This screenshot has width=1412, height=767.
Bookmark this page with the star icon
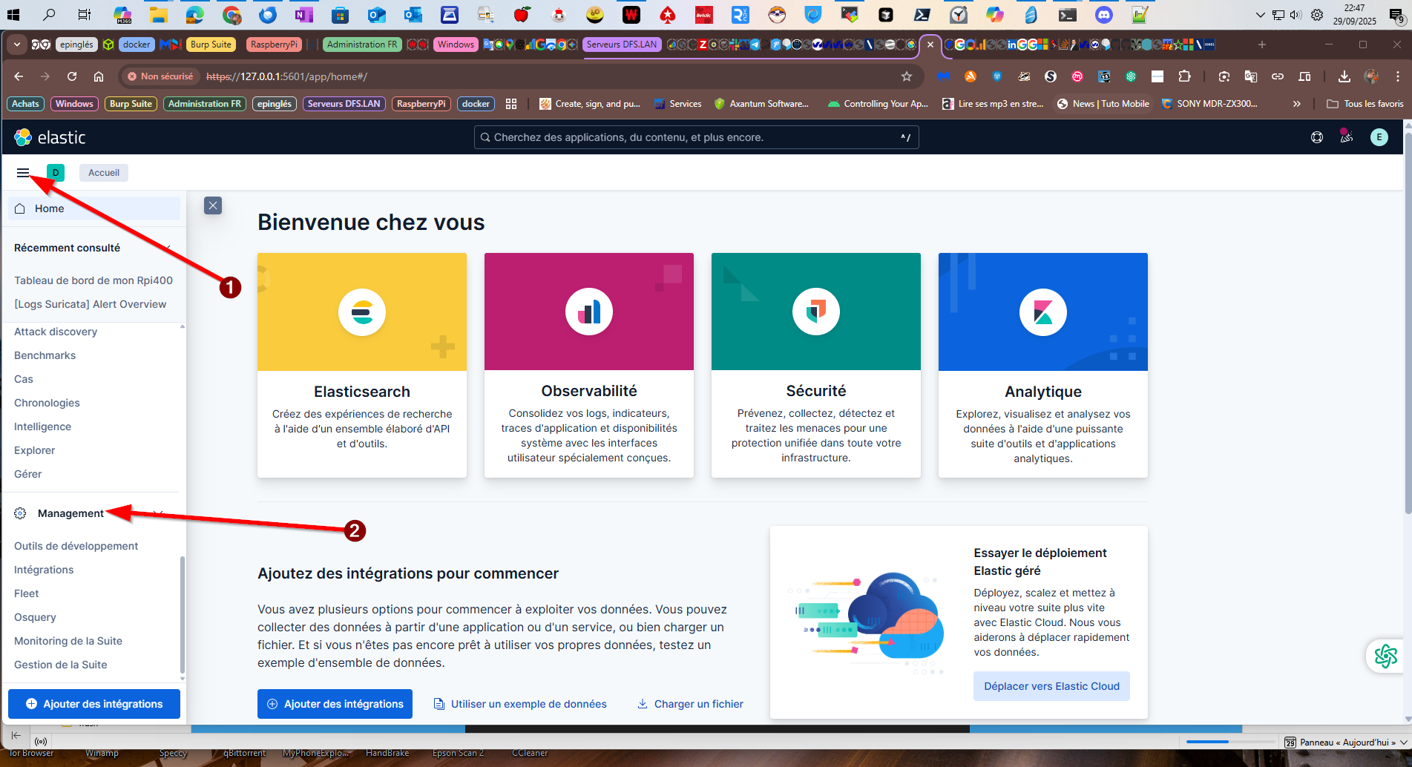(x=906, y=76)
